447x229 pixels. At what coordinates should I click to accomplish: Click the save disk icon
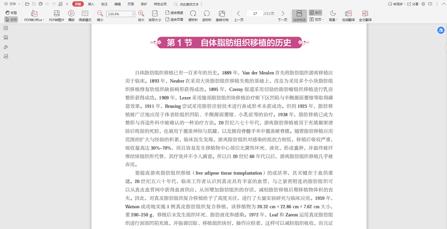coord(34,4)
